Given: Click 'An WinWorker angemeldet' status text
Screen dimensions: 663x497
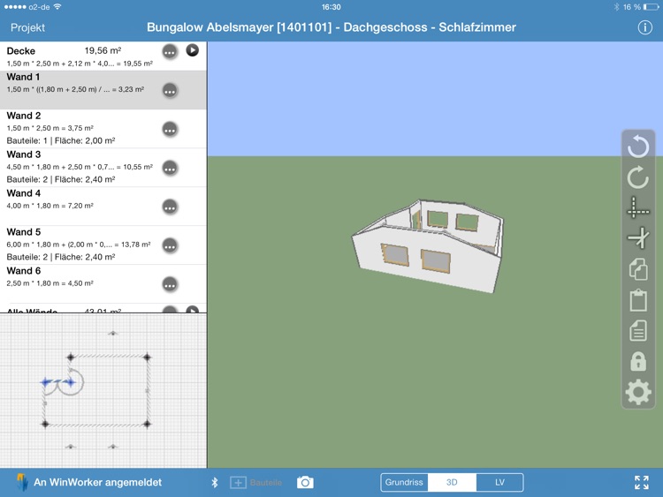Looking at the screenshot, I should tap(97, 482).
